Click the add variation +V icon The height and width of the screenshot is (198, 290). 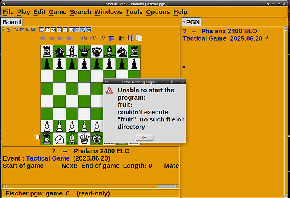click(102, 38)
